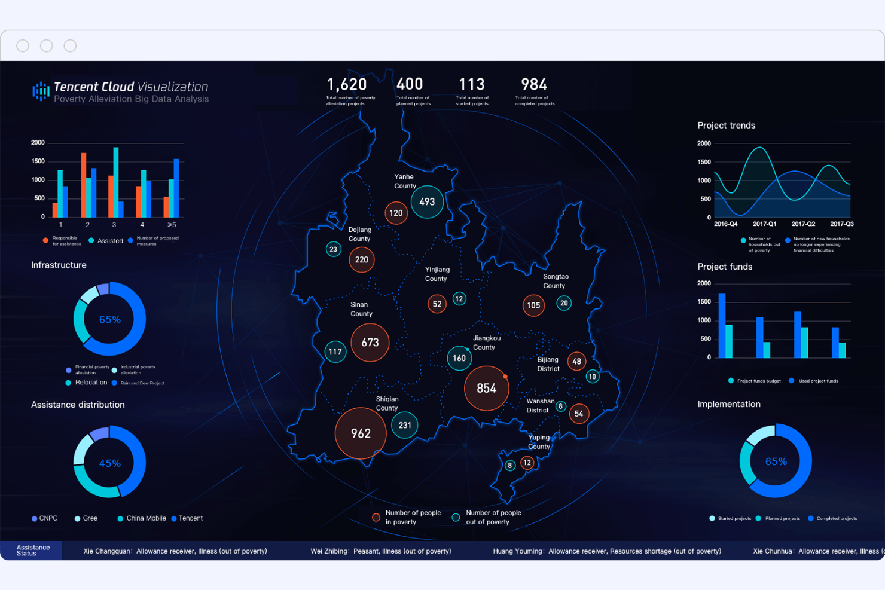Image resolution: width=885 pixels, height=590 pixels.
Task: Select the 'Relocation' legend icon under Infrastructure
Action: (x=68, y=383)
